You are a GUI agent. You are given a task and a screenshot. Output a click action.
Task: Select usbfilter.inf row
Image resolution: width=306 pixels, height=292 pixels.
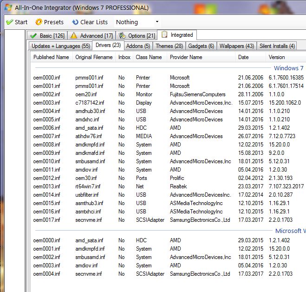coord(168,195)
